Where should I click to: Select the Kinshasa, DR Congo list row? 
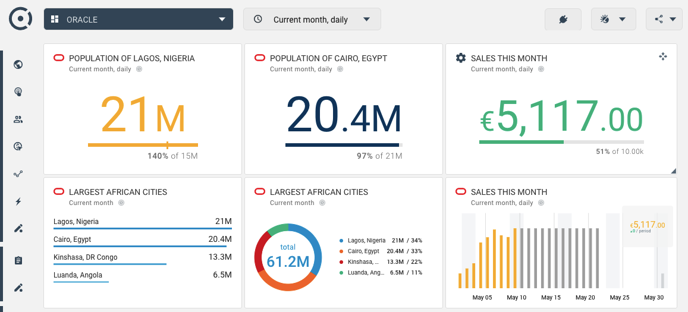tap(143, 258)
